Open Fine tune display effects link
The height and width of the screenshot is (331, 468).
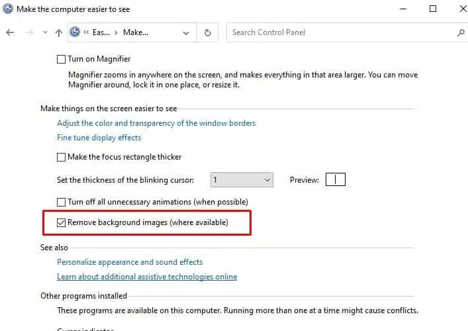(x=99, y=138)
